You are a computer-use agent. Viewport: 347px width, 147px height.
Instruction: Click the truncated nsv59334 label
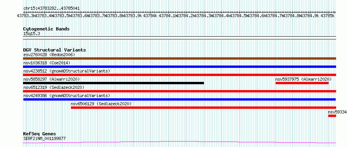click(x=337, y=112)
